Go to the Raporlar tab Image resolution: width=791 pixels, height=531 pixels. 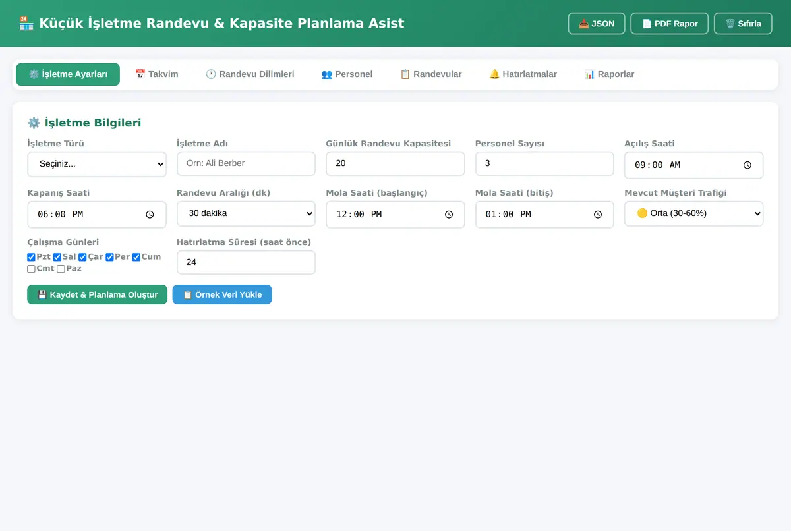609,74
